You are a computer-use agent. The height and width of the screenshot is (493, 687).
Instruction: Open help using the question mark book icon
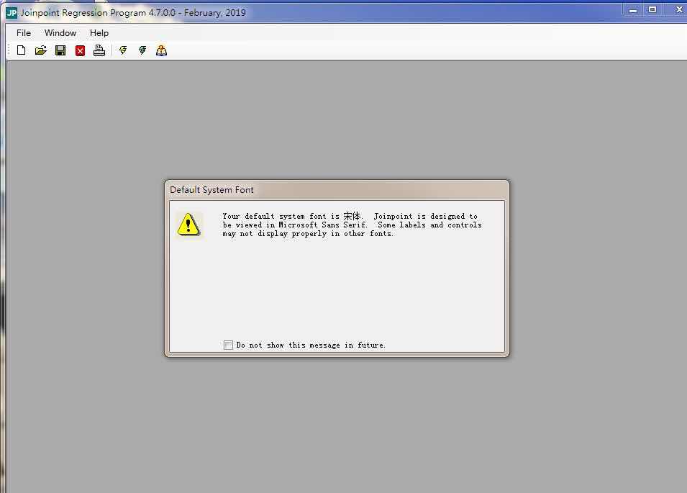161,50
